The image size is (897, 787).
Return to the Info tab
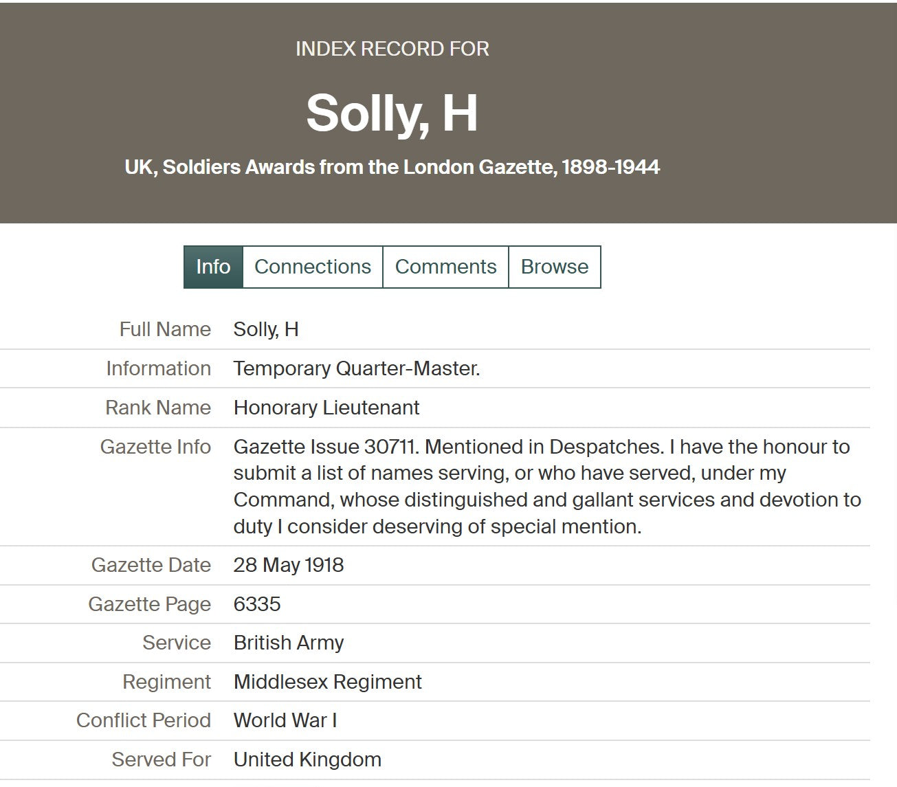point(212,267)
